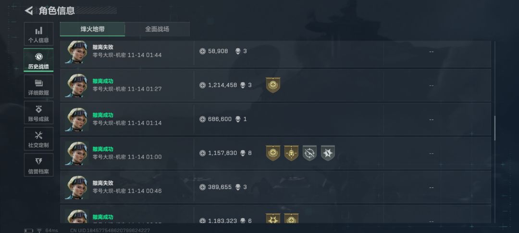Click the currency icon beside 686,600
The image size is (519, 233).
202,119
